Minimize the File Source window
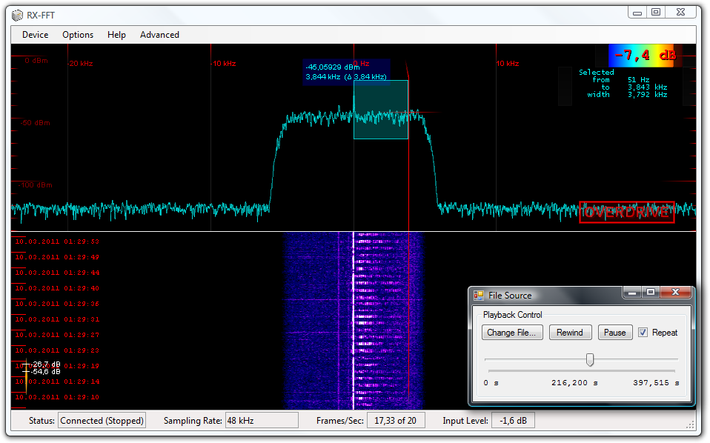The width and height of the screenshot is (710, 443). (x=632, y=293)
